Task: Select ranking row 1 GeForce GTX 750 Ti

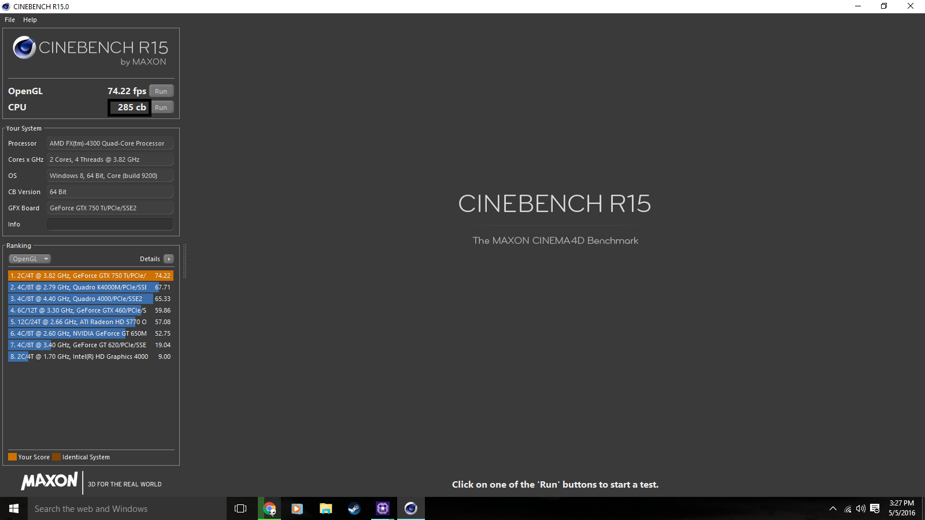Action: coord(91,276)
